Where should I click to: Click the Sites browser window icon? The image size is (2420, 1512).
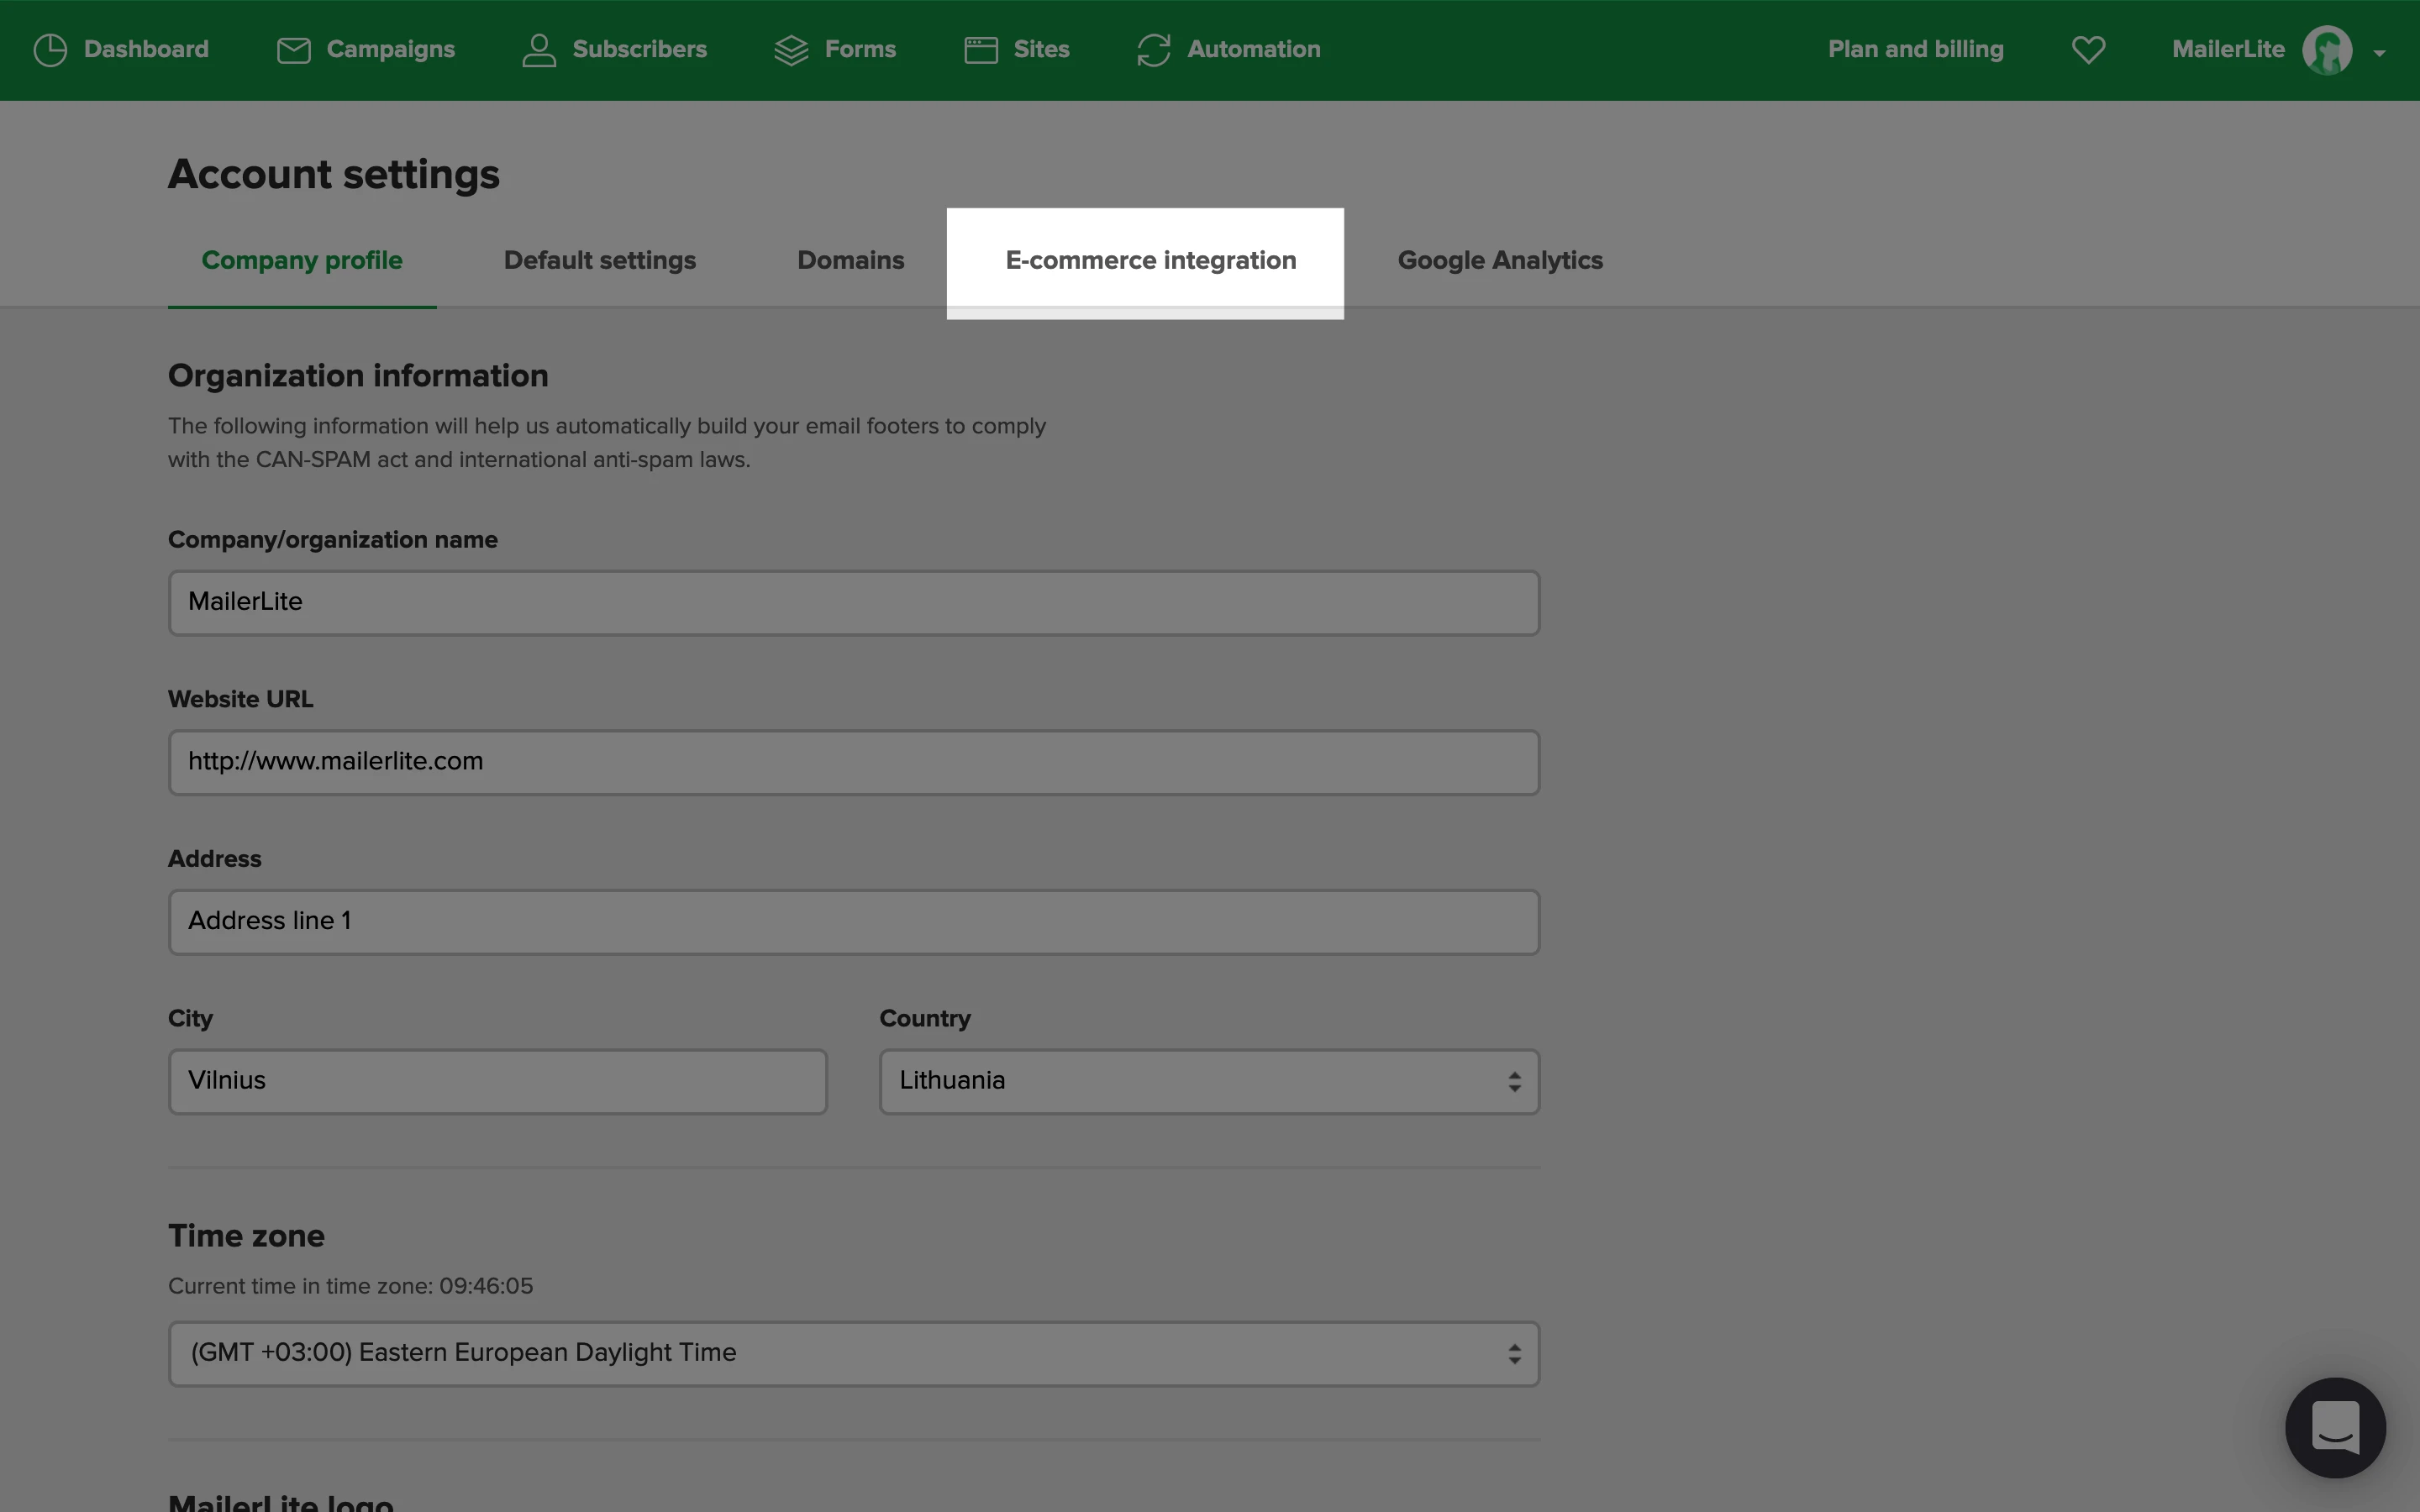980,50
